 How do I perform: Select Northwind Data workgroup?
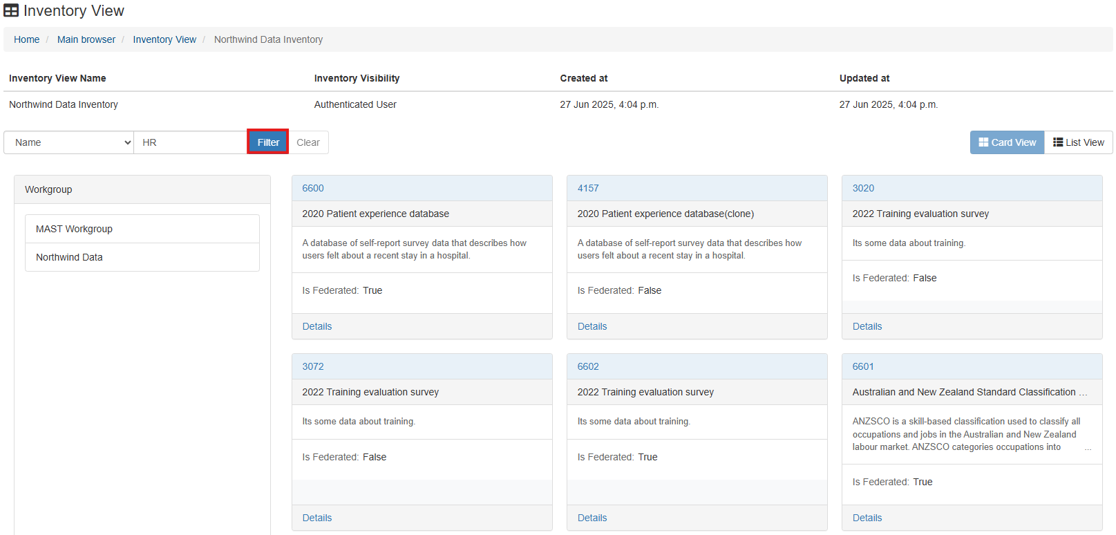[x=69, y=257]
